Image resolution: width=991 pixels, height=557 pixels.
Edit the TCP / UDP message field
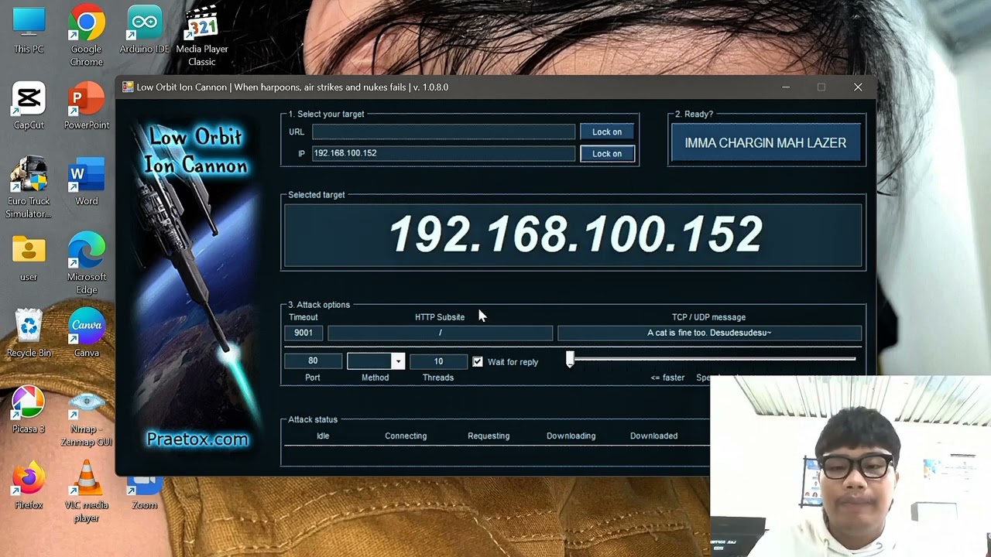709,333
